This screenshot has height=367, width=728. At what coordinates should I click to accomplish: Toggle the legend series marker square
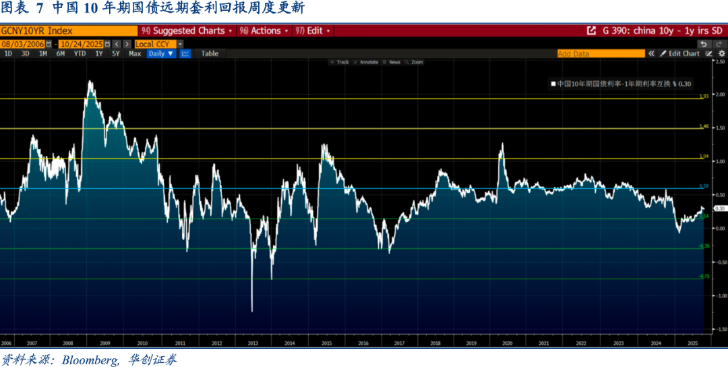553,84
